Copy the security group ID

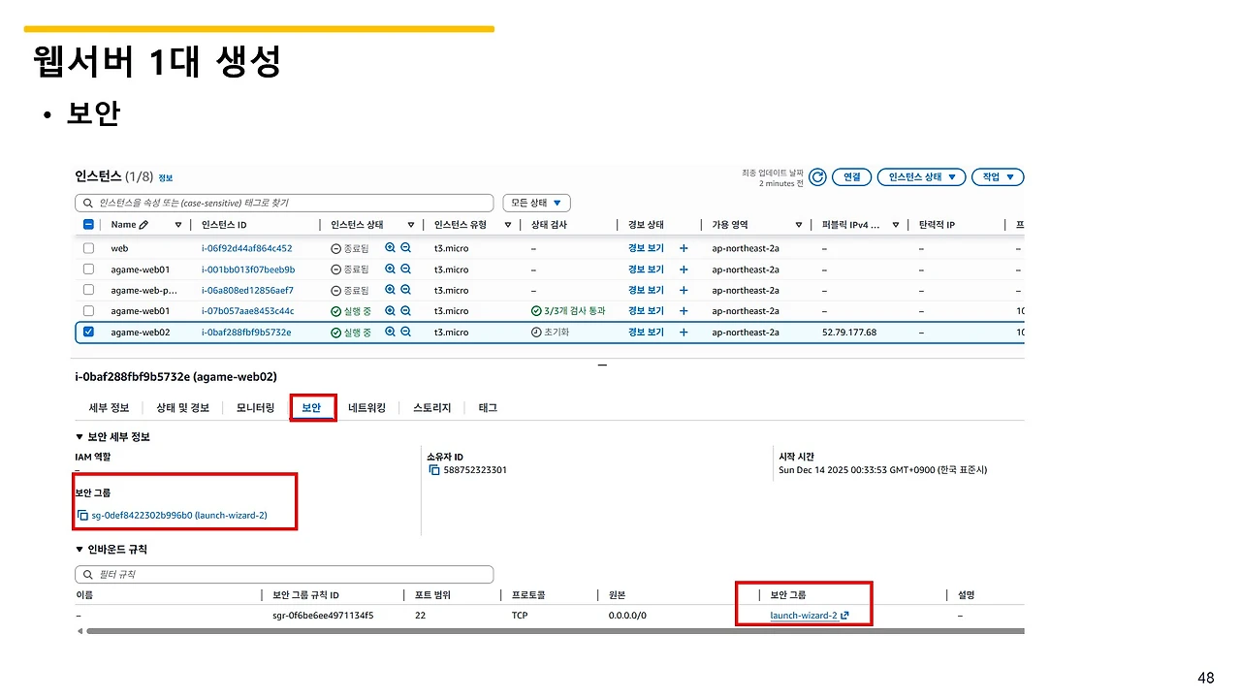[x=82, y=516]
